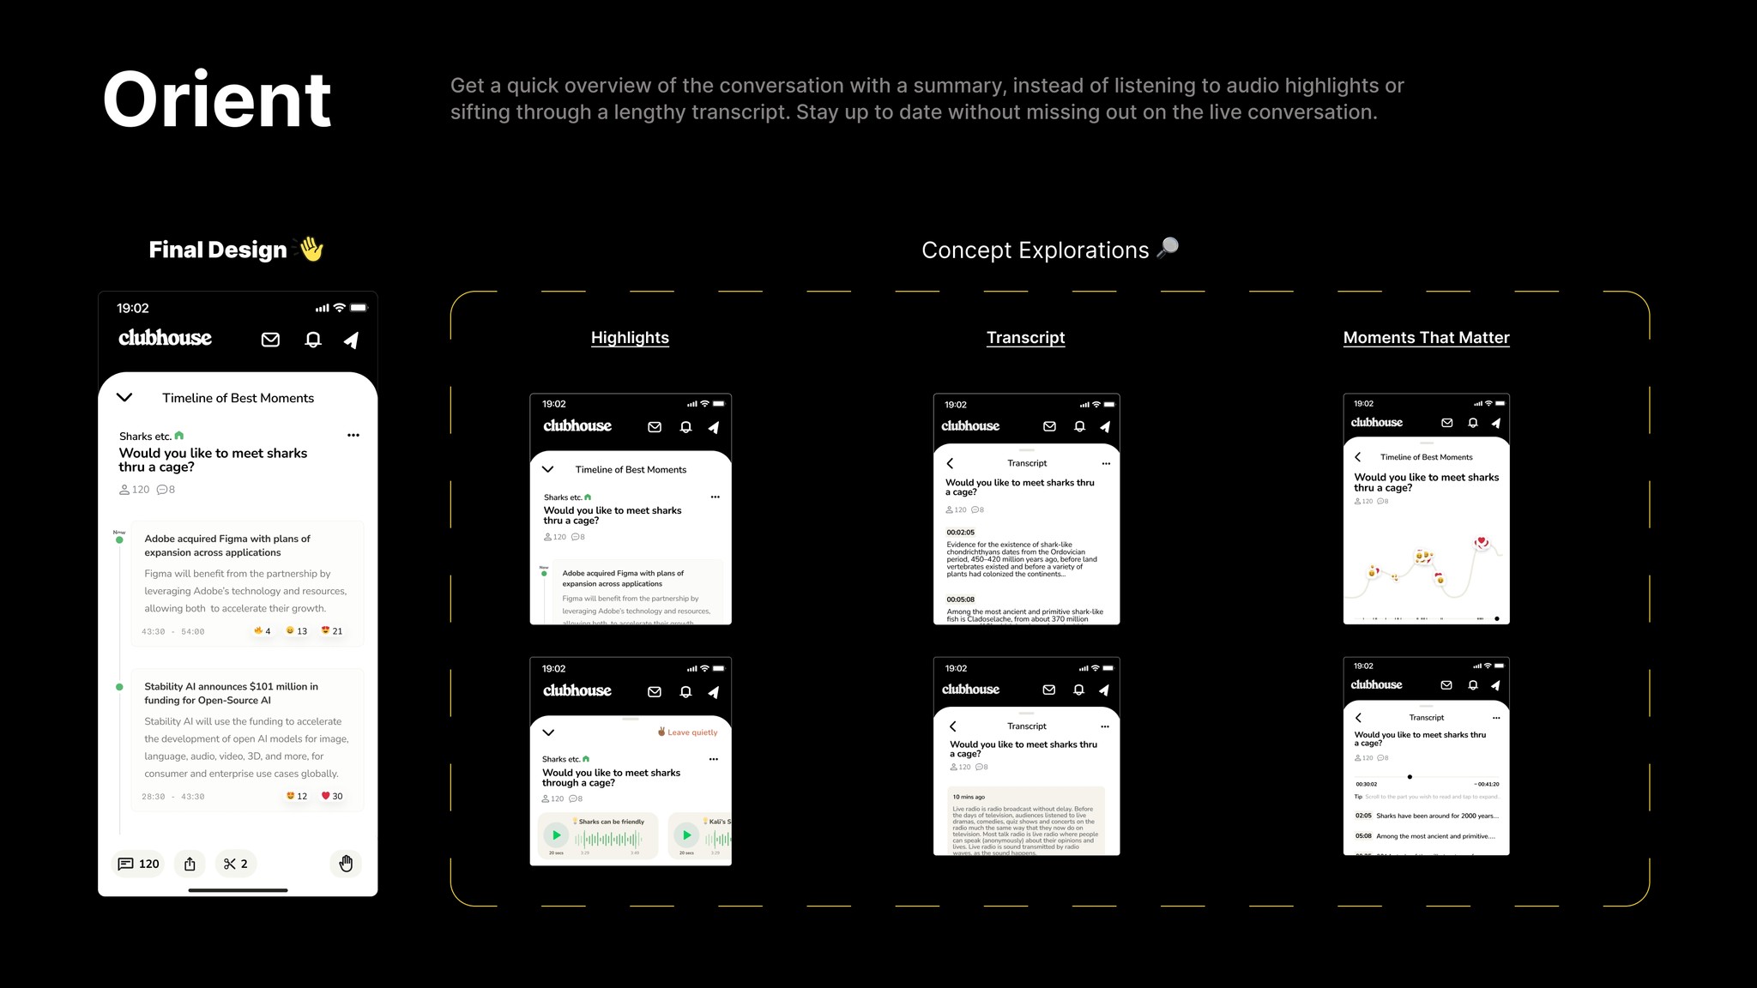The width and height of the screenshot is (1757, 988).
Task: Click the send/invite icon in header
Action: 350,340
